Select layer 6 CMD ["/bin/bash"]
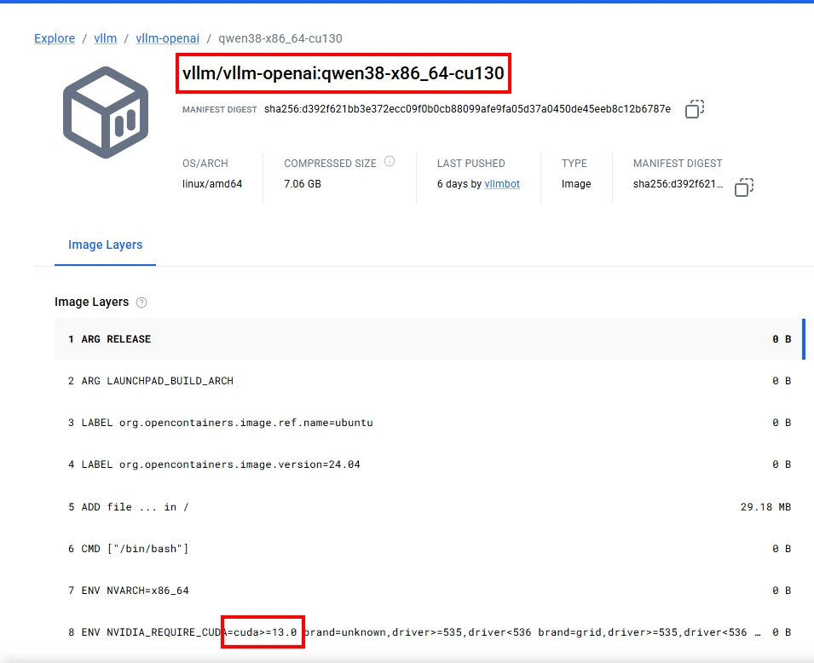The height and width of the screenshot is (663, 814). click(x=430, y=549)
